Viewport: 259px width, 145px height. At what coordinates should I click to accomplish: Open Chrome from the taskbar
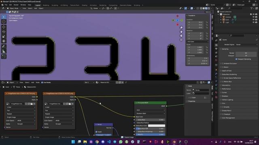tap(97, 142)
